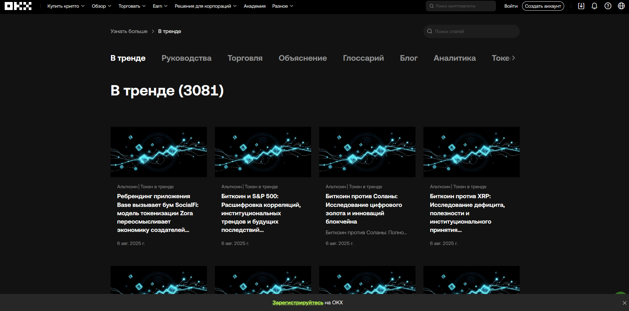The width and height of the screenshot is (629, 311).
Task: Click the Создать аккаунт button
Action: coord(543,6)
